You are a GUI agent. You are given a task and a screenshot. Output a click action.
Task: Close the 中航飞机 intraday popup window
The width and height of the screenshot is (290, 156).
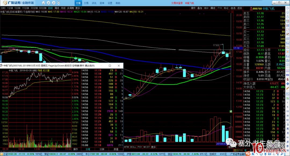coord(119,66)
